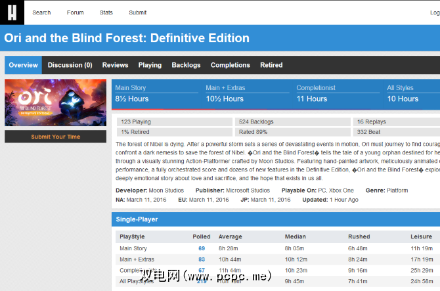Click the 524 Backlogs stat
Viewport: 440px width, 291px height.
(293, 122)
